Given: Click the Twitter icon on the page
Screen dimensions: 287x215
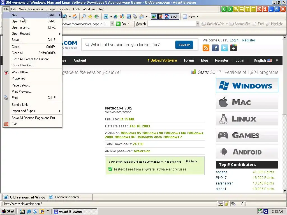Looking at the screenshot, I should pyautogui.click(x=224, y=48).
